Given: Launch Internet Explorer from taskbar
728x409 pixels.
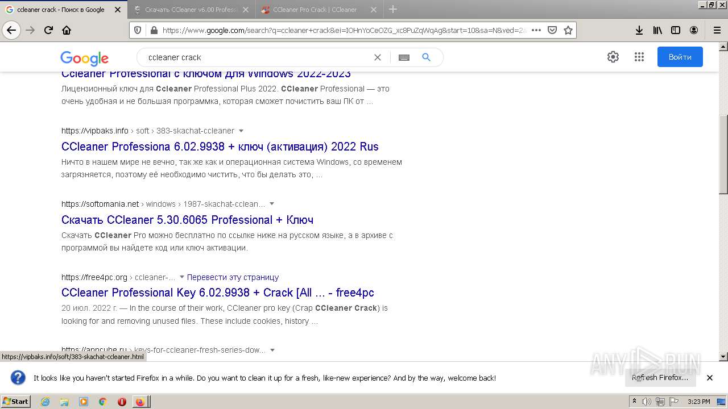Looking at the screenshot, I should [x=45, y=402].
